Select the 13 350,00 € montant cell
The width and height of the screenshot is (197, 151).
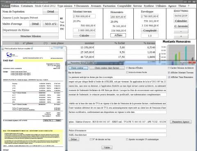[80, 48]
